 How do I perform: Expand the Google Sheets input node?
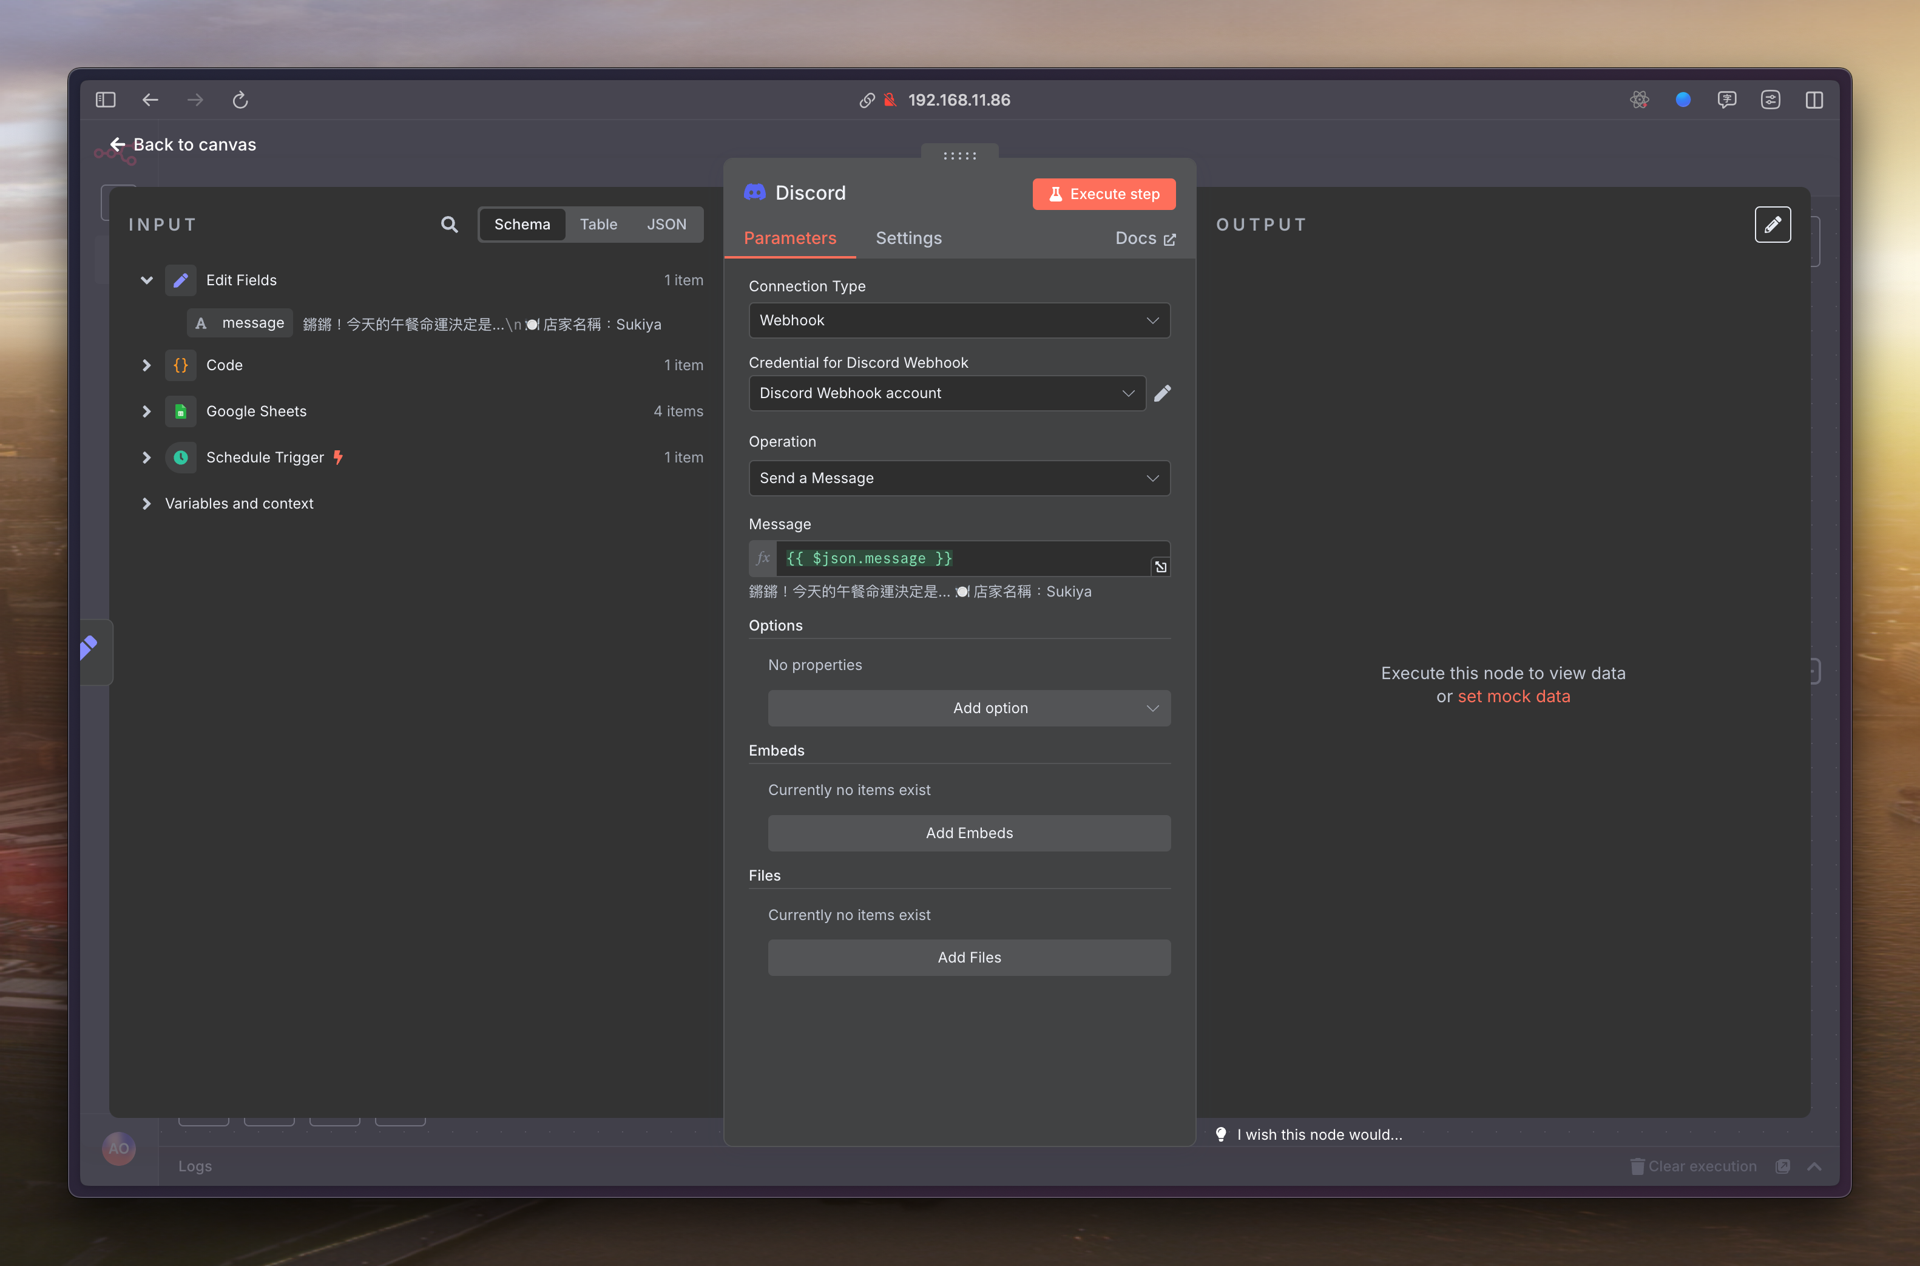coord(146,411)
